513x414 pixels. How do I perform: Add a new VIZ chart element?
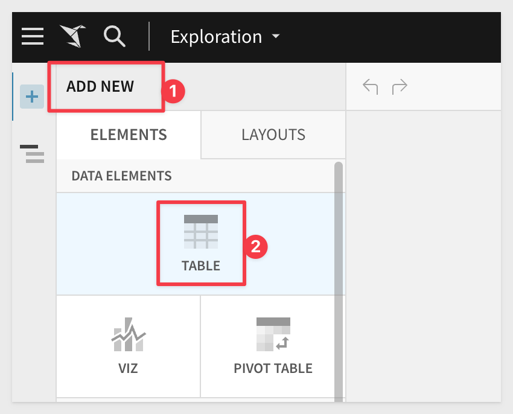pyautogui.click(x=128, y=346)
